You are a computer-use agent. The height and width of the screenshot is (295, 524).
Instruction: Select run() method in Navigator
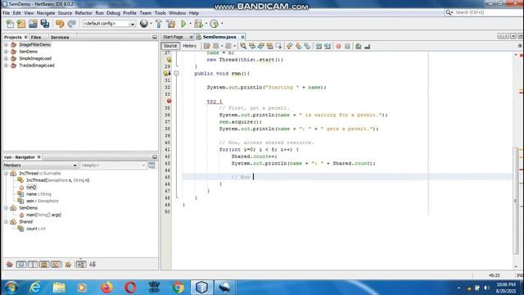click(x=31, y=188)
